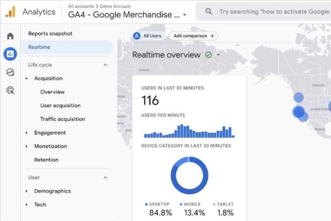The image size is (331, 221).
Task: Click the Tech label
Action: (40, 205)
